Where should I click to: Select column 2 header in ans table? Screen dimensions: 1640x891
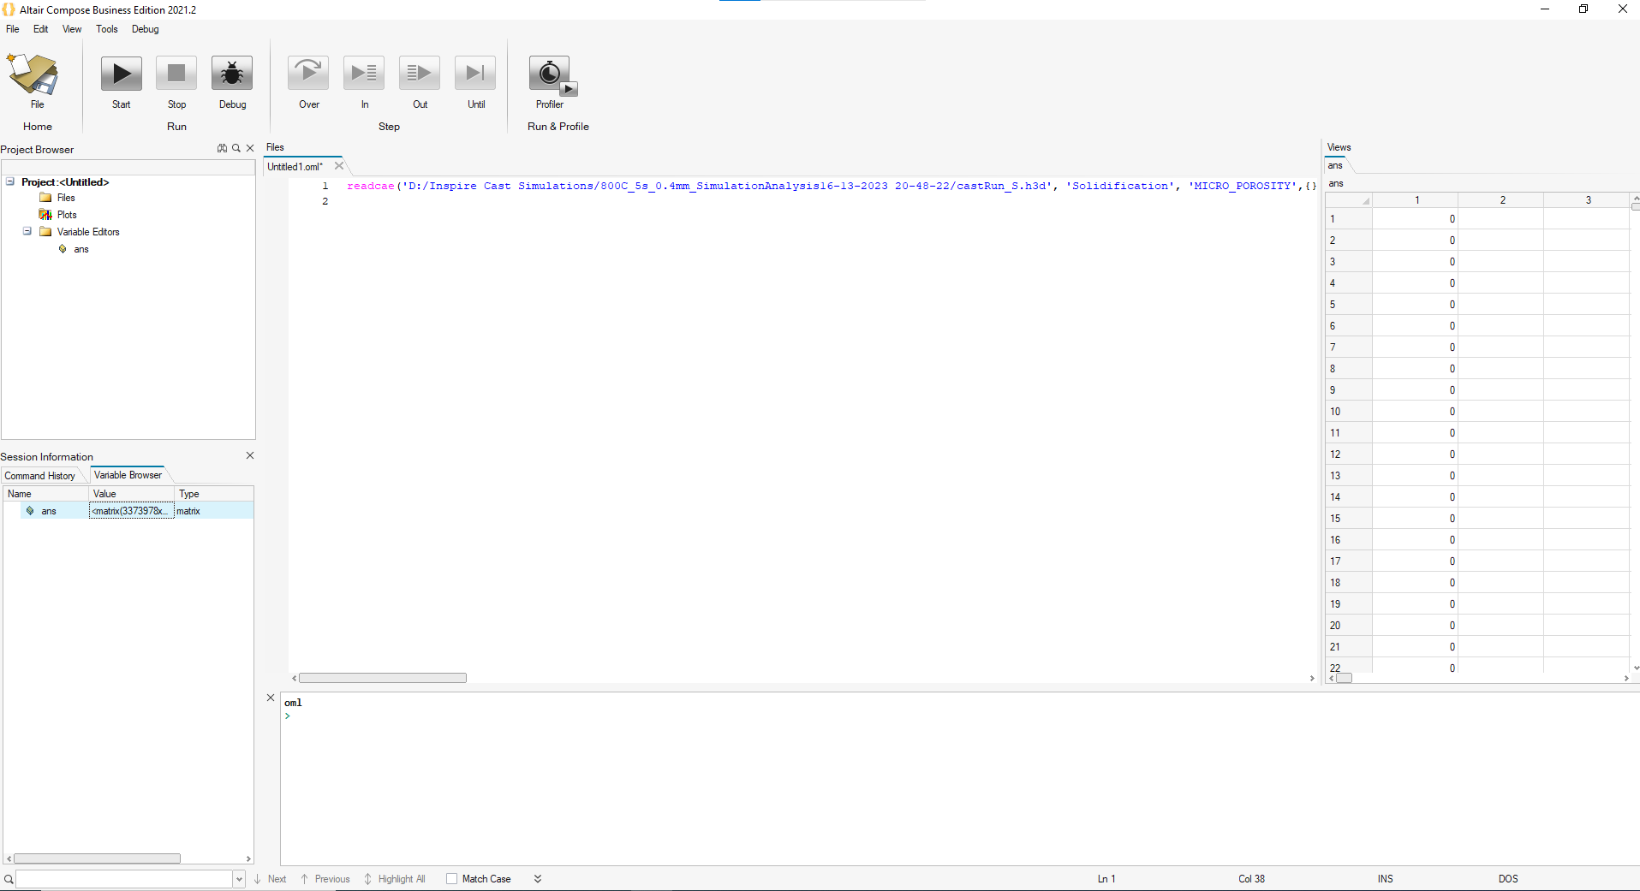[1501, 200]
